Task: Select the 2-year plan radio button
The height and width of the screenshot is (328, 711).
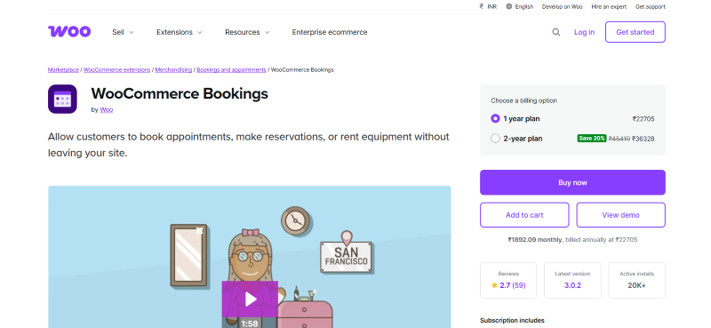Action: pos(495,139)
